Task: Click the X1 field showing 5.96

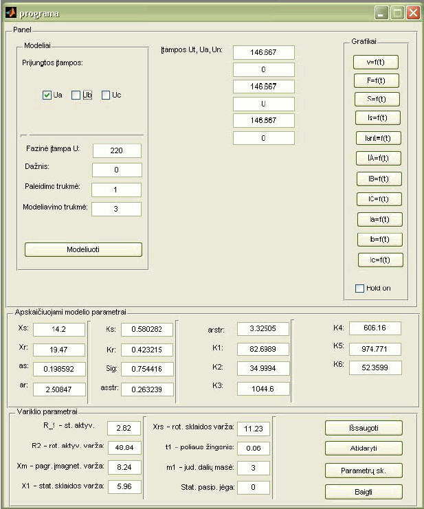Action: pos(124,487)
